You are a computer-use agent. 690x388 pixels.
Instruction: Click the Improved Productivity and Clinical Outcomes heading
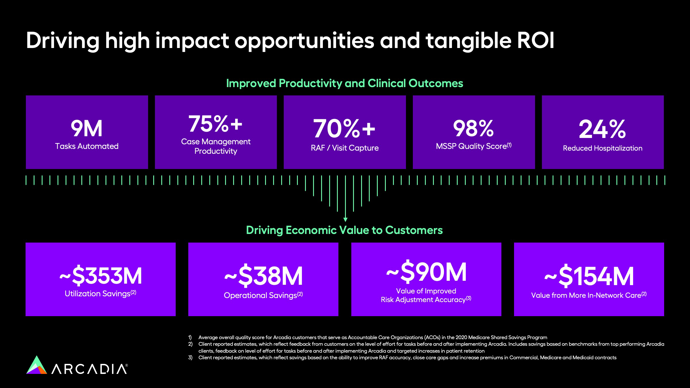click(344, 83)
